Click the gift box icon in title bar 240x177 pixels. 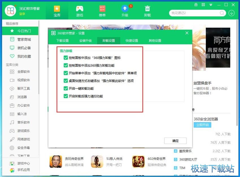click(x=196, y=5)
